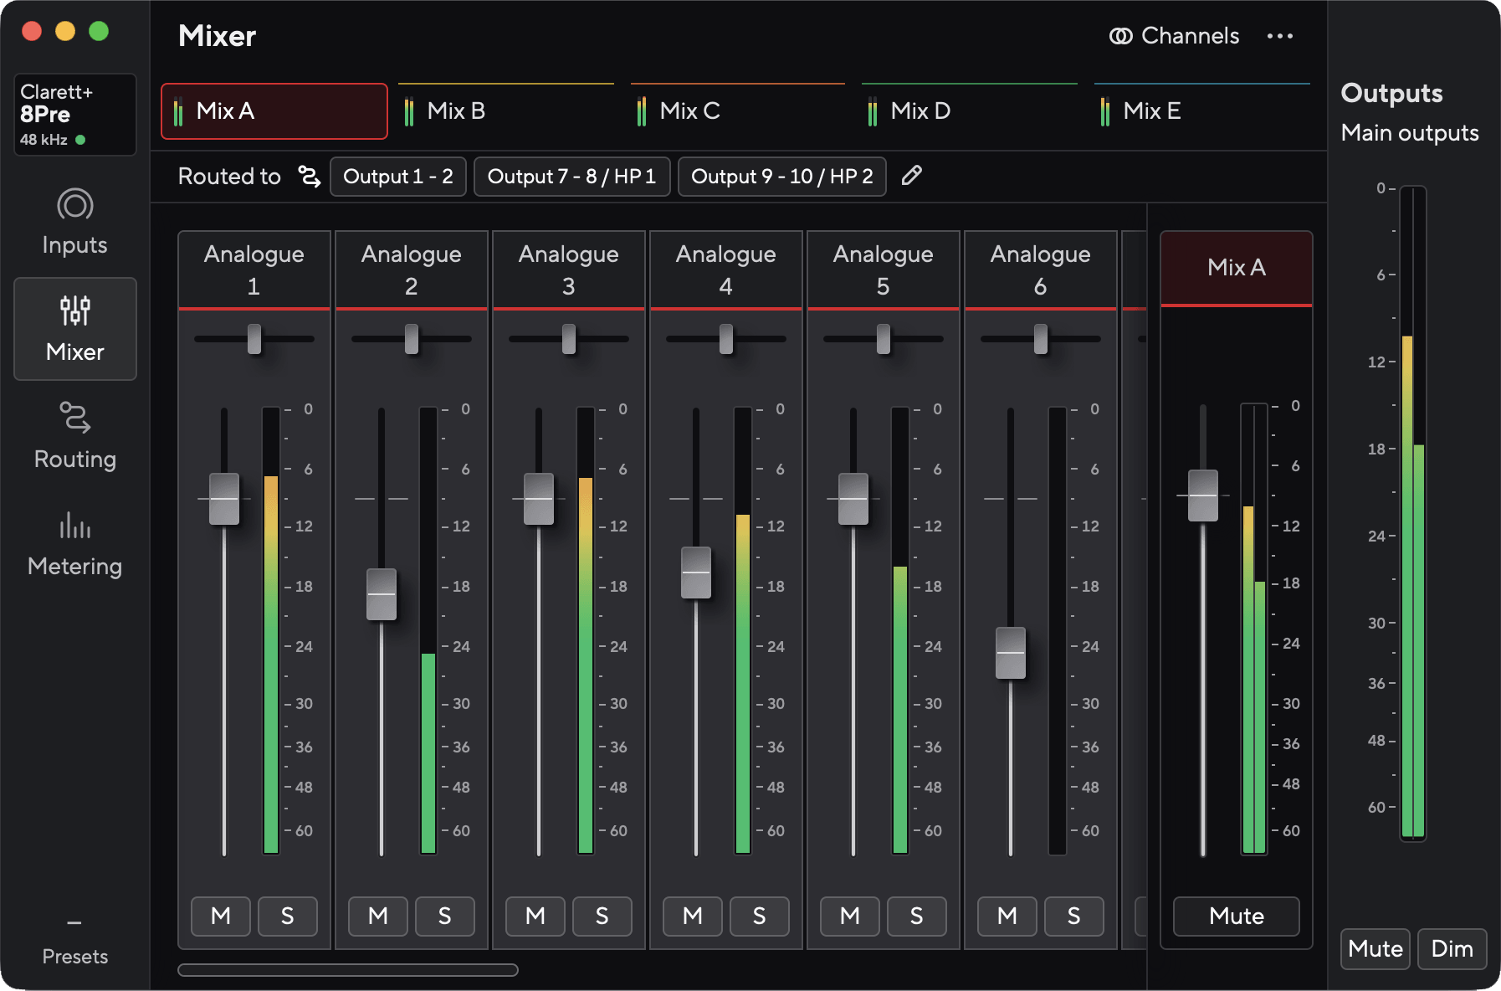Image resolution: width=1501 pixels, height=991 pixels.
Task: Click the Analogue 2 volume fader handle
Action: pyautogui.click(x=382, y=594)
